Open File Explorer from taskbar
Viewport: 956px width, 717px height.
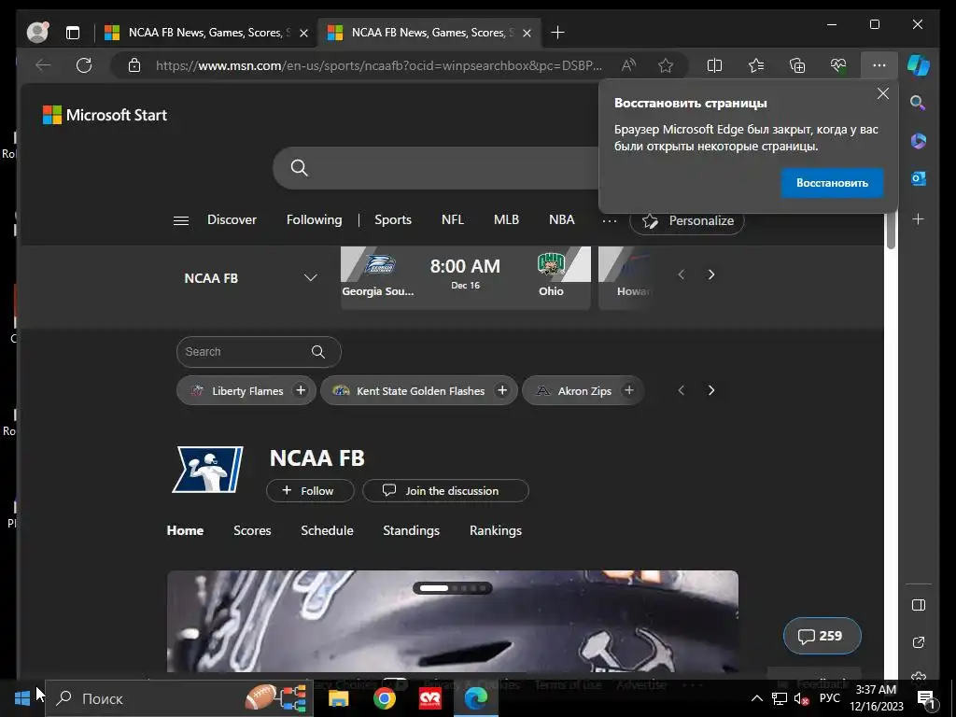pyautogui.click(x=338, y=698)
